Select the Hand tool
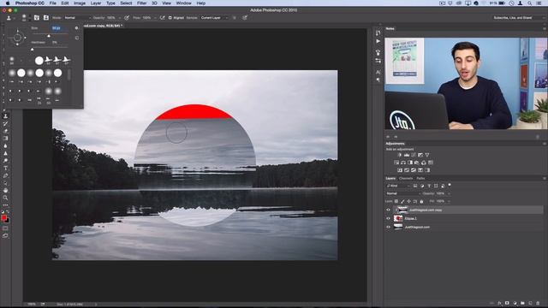 (5, 190)
